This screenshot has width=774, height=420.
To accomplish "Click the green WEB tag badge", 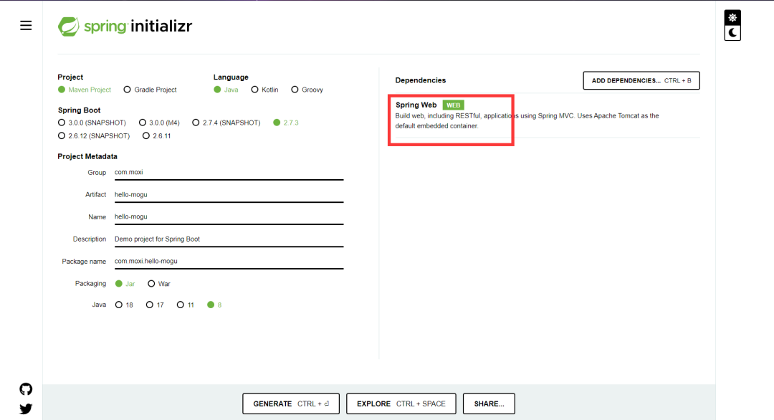I will pyautogui.click(x=453, y=105).
